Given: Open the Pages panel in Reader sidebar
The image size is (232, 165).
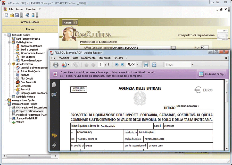Looking at the screenshot, I should pyautogui.click(x=54, y=84).
